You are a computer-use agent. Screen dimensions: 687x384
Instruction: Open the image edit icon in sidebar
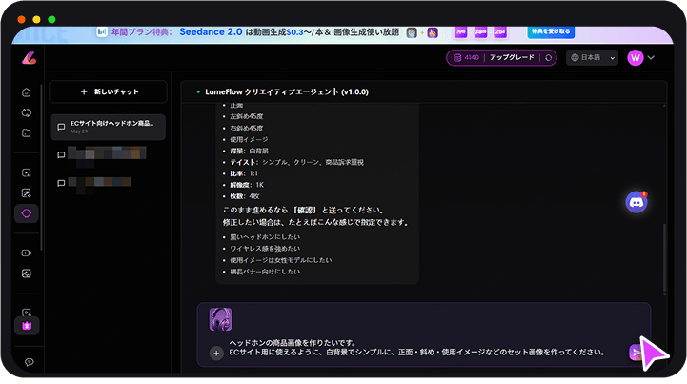point(27,192)
